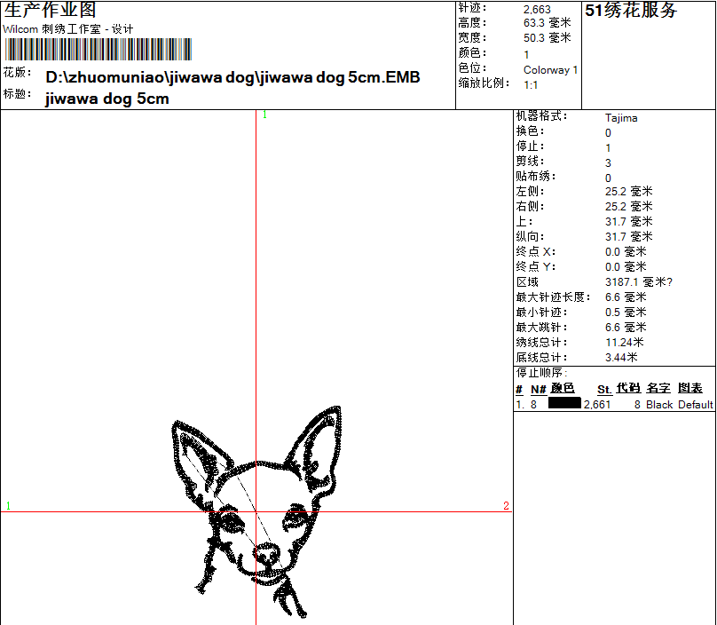Click the N# column header
The image size is (717, 625).
[x=539, y=389]
